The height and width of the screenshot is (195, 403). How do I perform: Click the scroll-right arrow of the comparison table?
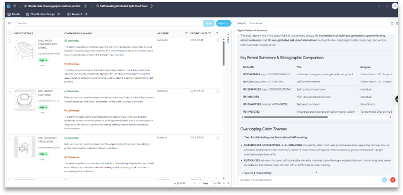(x=390, y=117)
